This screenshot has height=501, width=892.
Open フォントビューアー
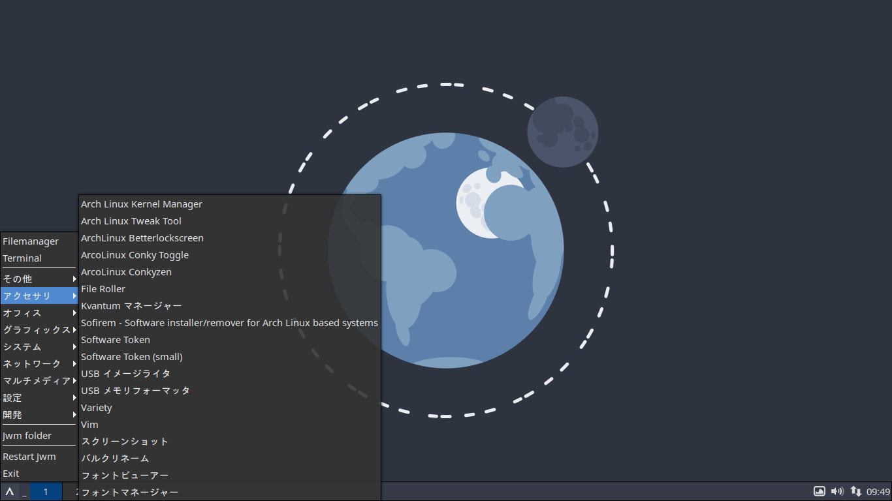[230, 476]
